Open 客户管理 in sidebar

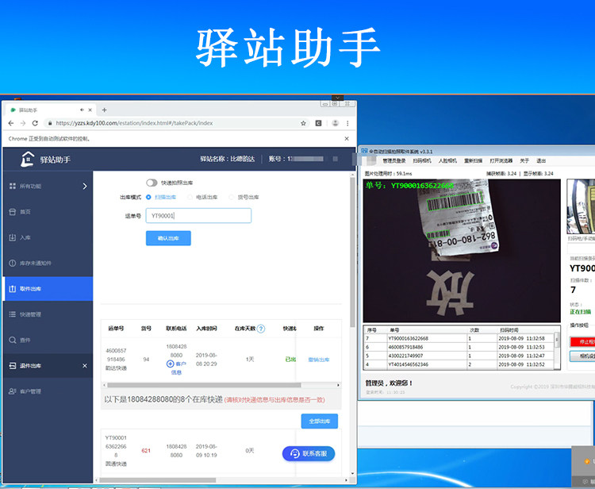tap(30, 391)
